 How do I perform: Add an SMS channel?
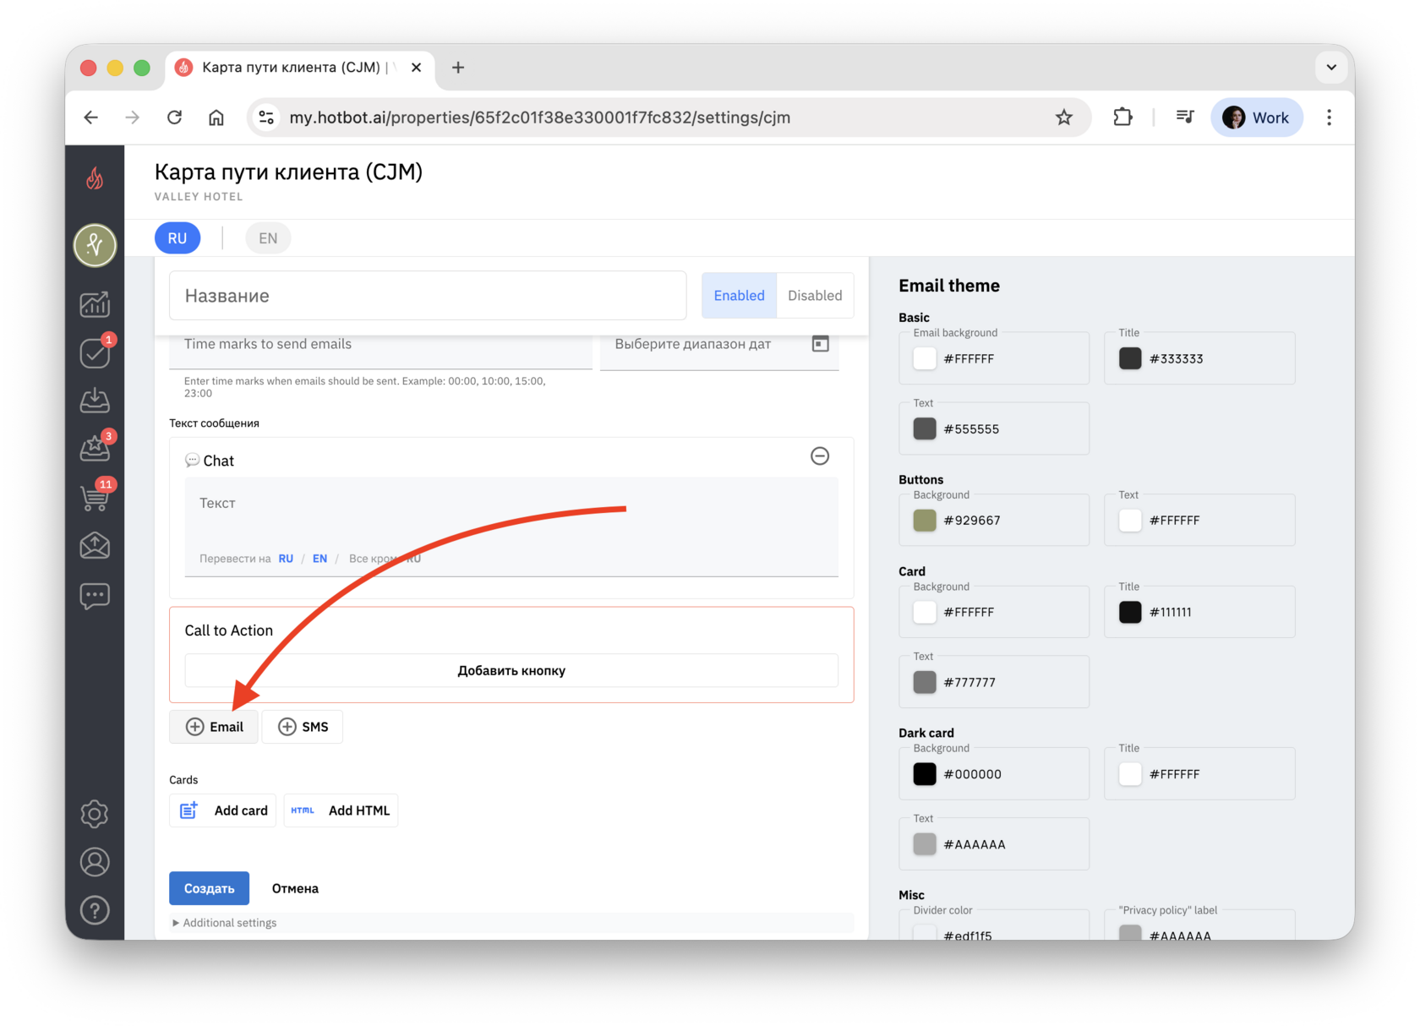pos(303,727)
